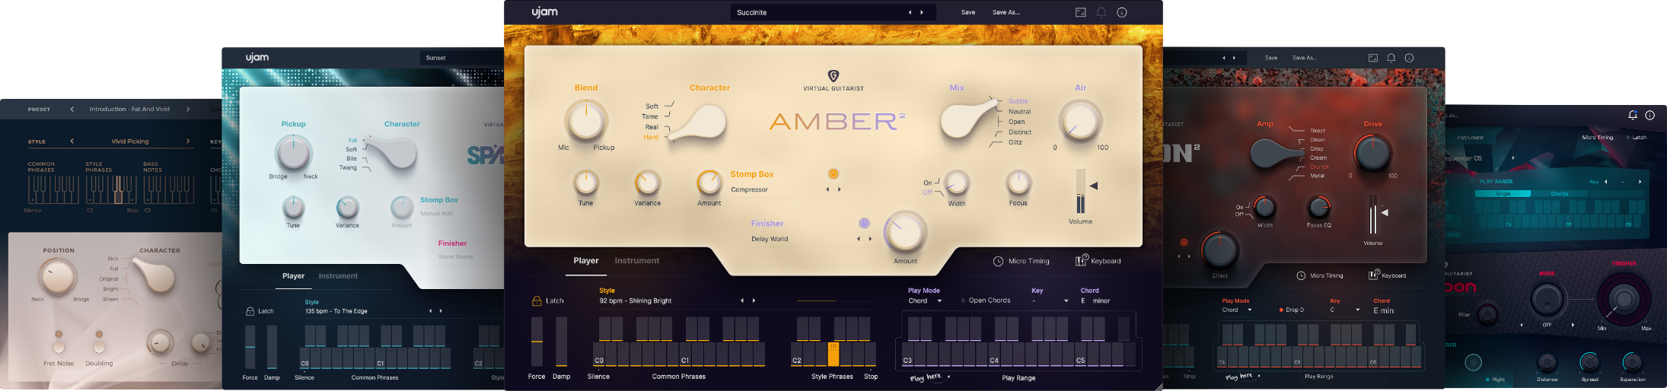Click next Finisher arrow beside Delay World

(x=870, y=239)
